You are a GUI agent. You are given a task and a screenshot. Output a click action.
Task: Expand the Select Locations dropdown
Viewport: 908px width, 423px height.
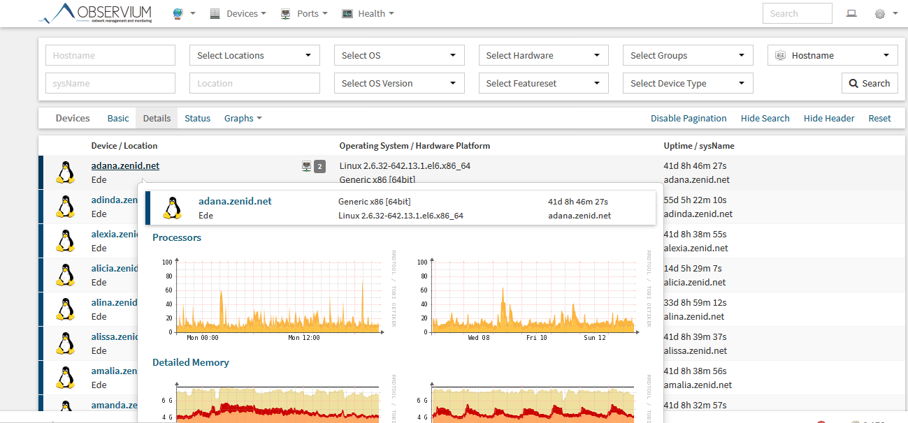click(x=254, y=55)
